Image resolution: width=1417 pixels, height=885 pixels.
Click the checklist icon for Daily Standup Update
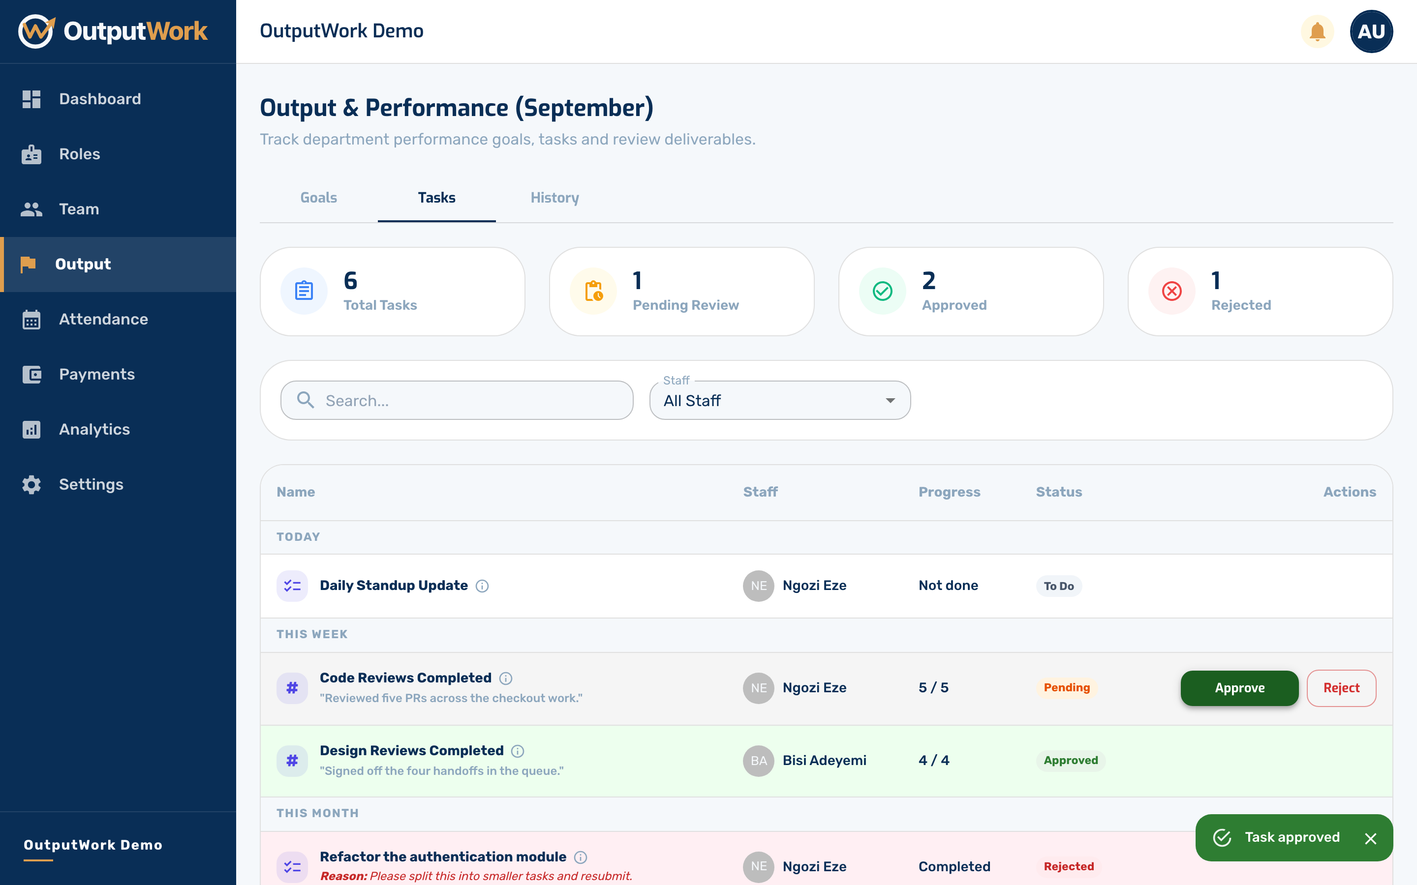pyautogui.click(x=292, y=586)
